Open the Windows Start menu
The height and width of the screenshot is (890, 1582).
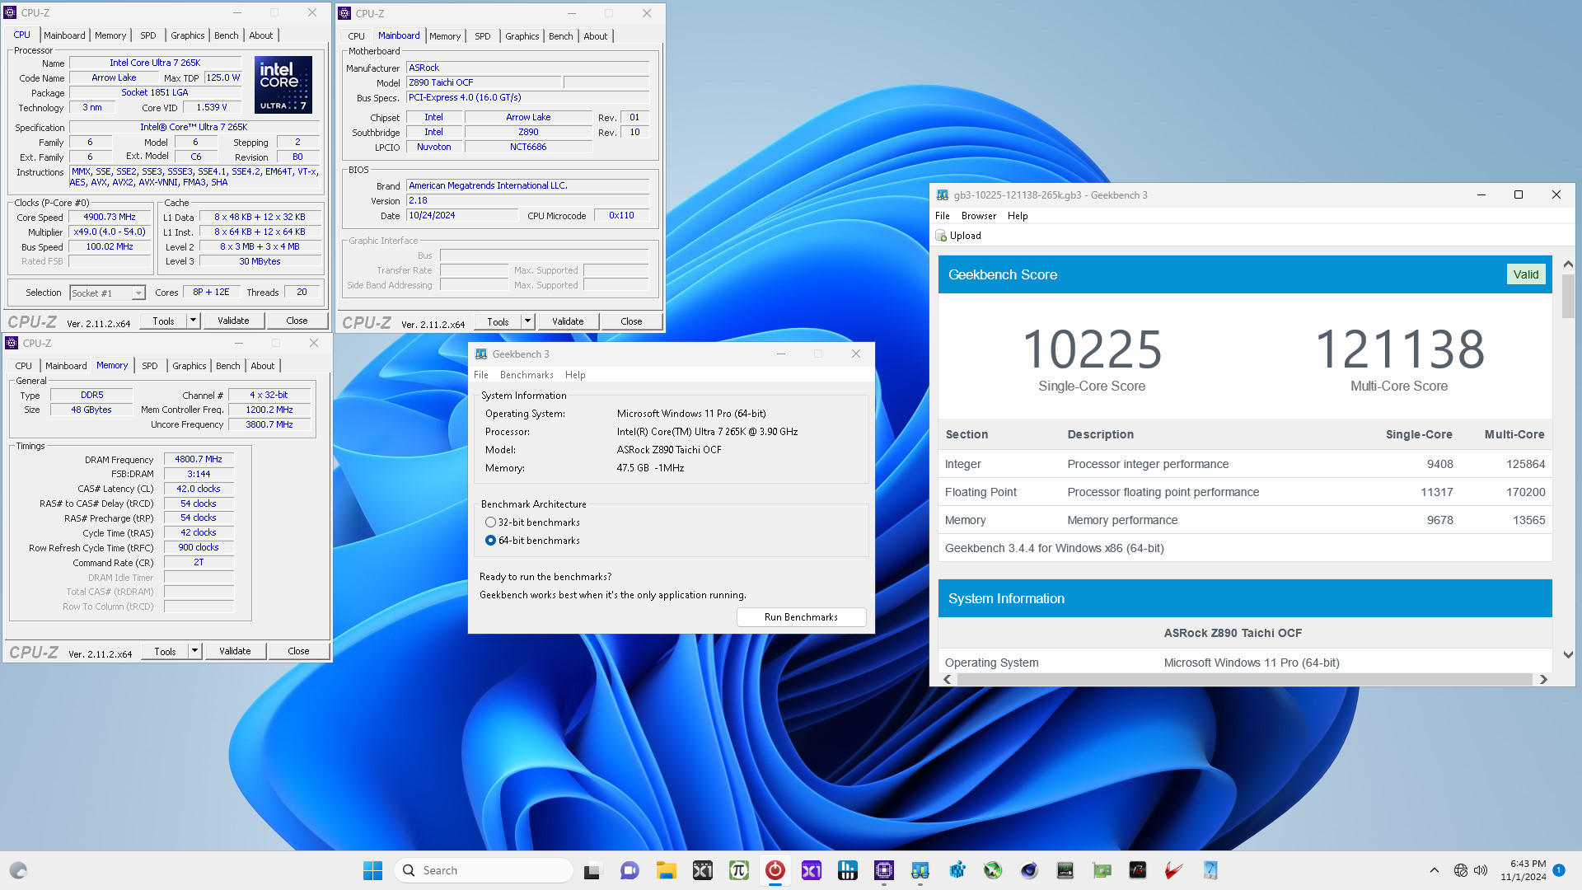pyautogui.click(x=372, y=870)
